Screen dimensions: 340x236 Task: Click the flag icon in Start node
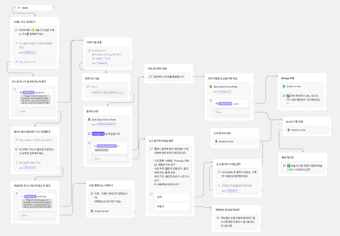(19, 8)
